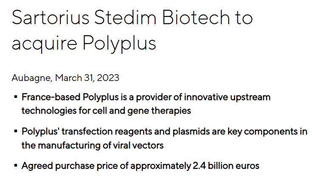Click the bullet marker before "France-based Polyplus"
The image size is (317, 181).
coord(15,97)
